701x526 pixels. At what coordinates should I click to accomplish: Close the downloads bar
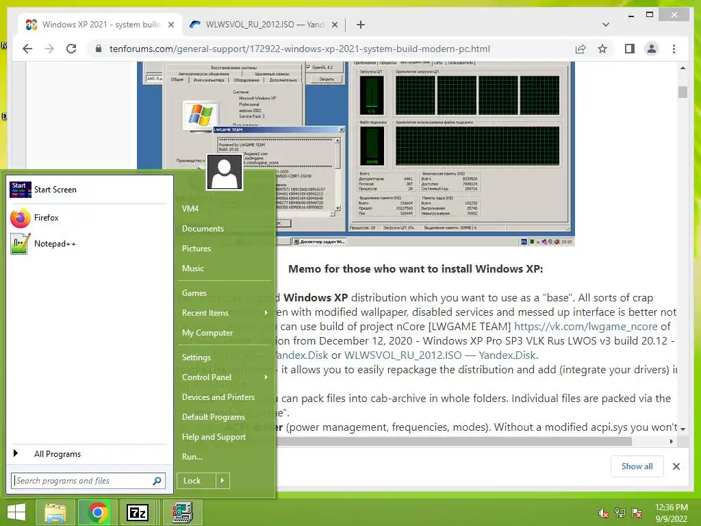676,466
